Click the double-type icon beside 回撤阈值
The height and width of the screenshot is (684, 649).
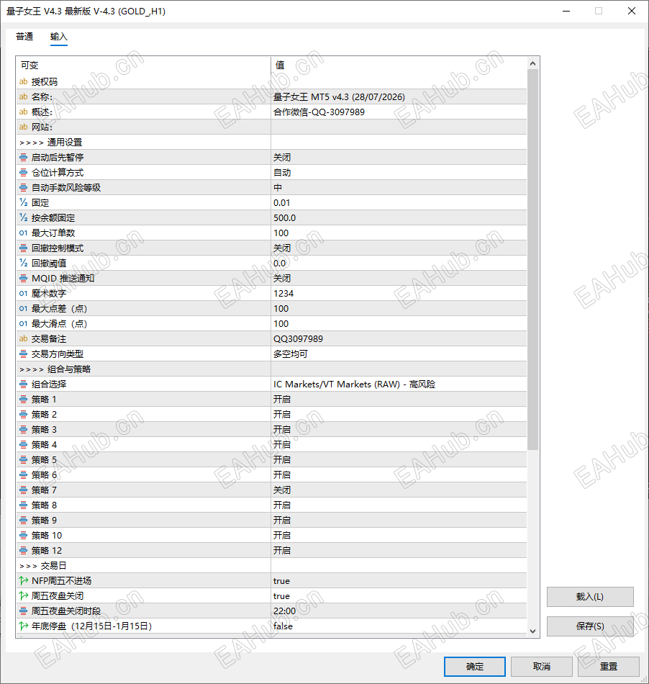click(24, 263)
